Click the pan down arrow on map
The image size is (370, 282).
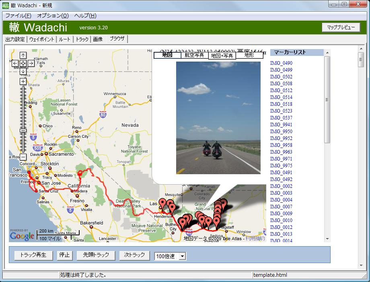[23, 71]
